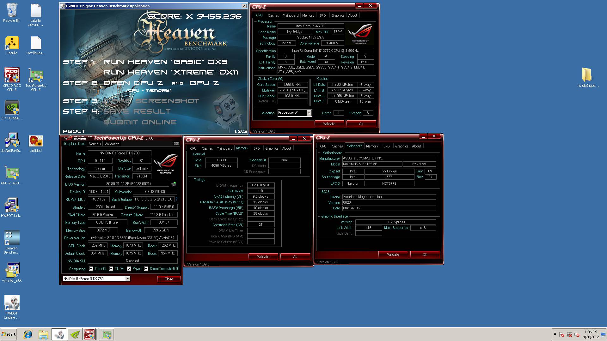Open Windows Explorer from the taskbar
Screen dimensions: 607x341
[43, 334]
